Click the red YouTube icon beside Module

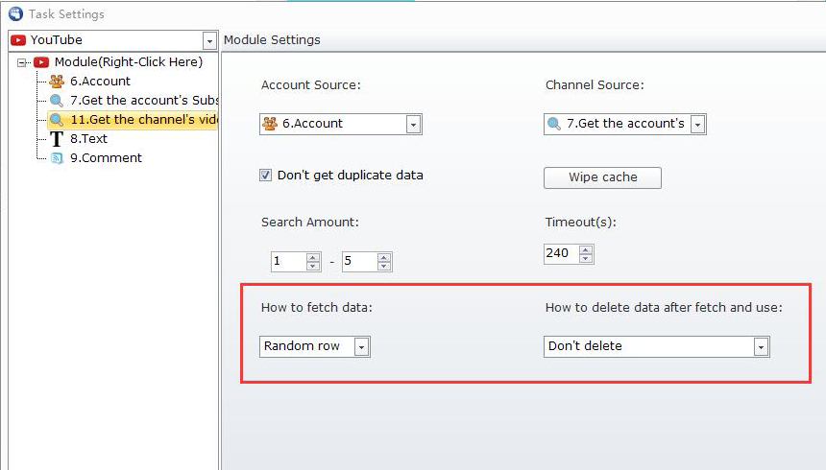click(41, 62)
